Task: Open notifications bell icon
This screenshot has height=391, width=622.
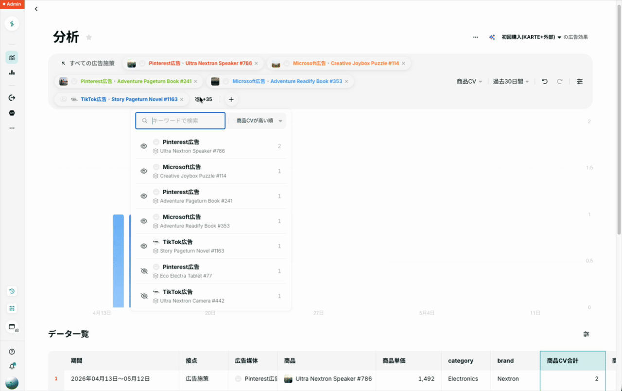Action: pos(12,366)
